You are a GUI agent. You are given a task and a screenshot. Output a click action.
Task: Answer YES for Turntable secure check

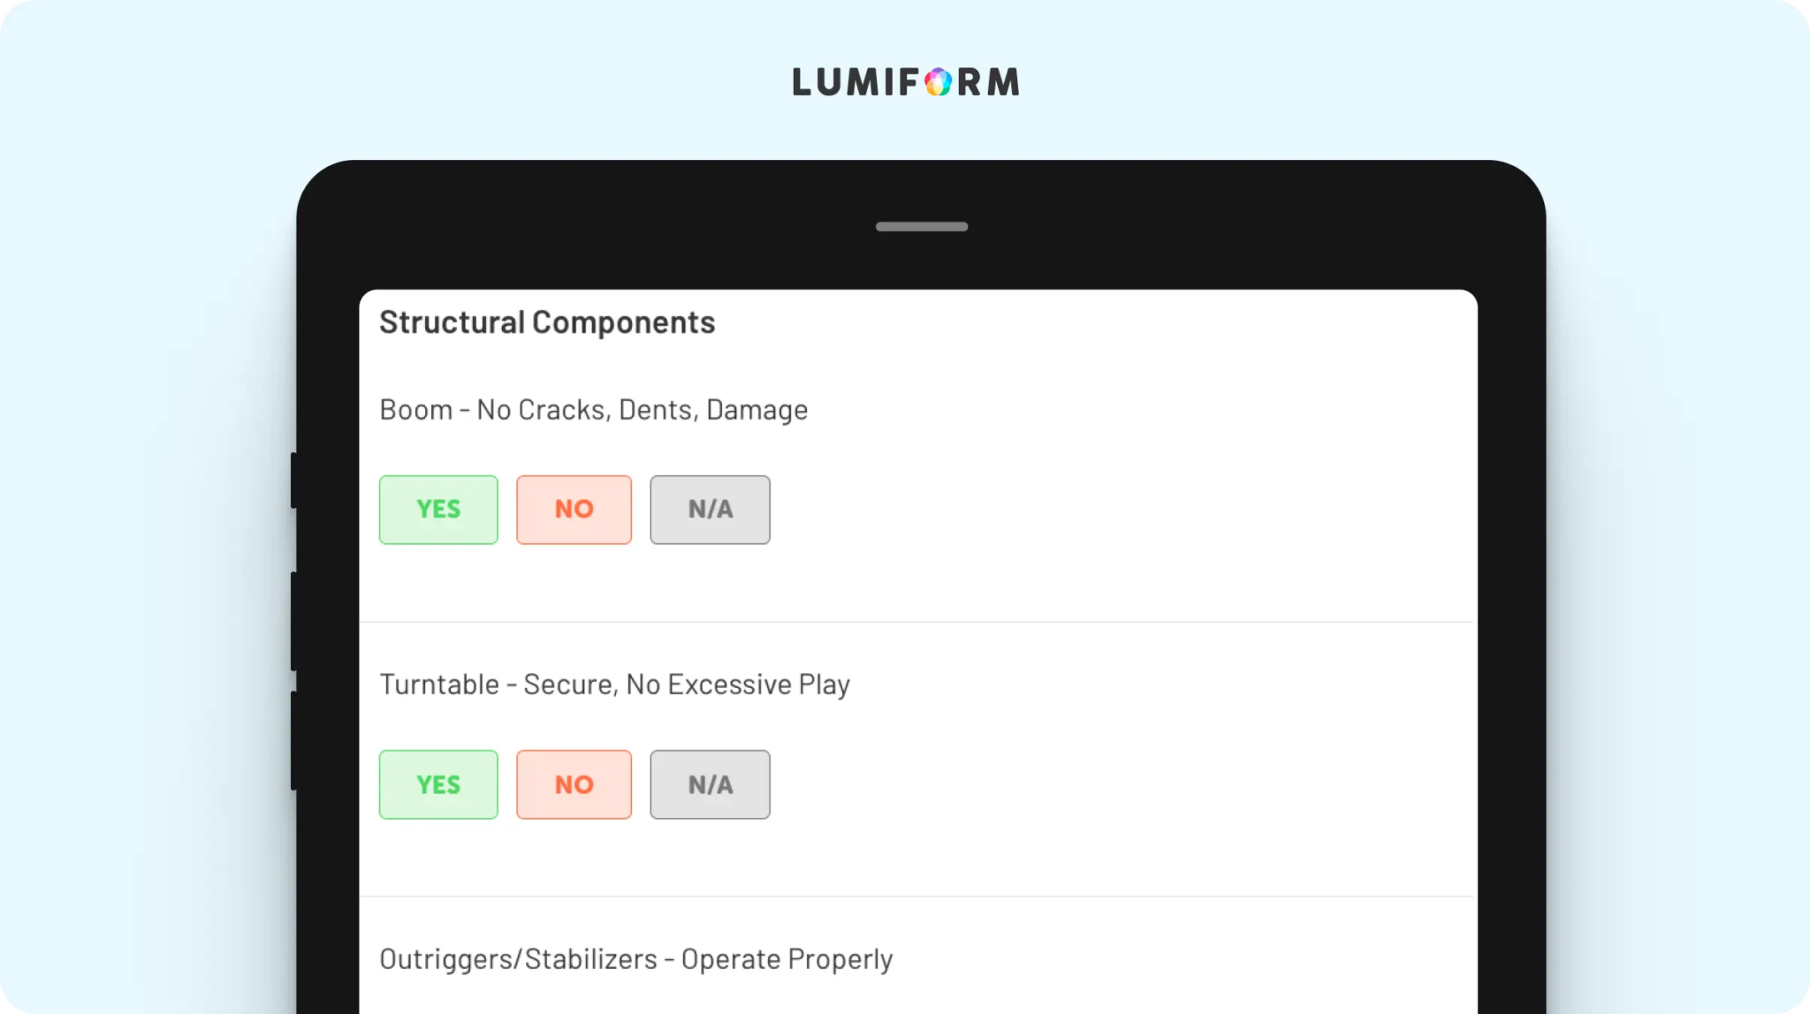coord(438,784)
